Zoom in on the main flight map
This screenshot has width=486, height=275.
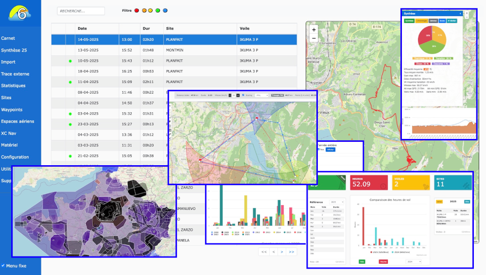(x=313, y=30)
